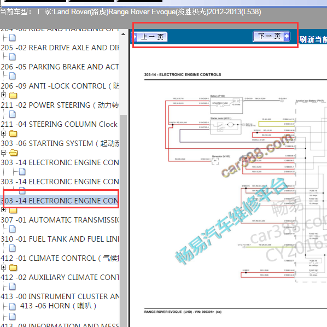
Task: Click the tree panel vertical scrollbar thumb
Action: (x=123, y=221)
